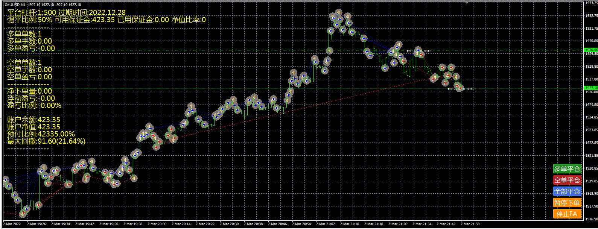Click the '2 Mar 20:30' time axis label

pyautogui.click(x=229, y=224)
